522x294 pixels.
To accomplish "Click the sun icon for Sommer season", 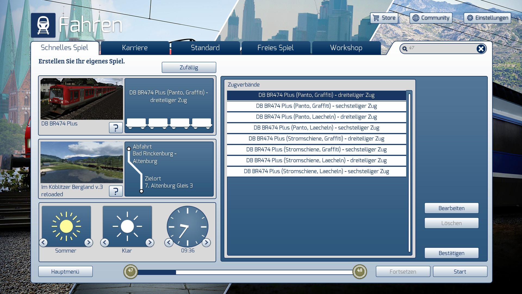I will click(x=66, y=226).
